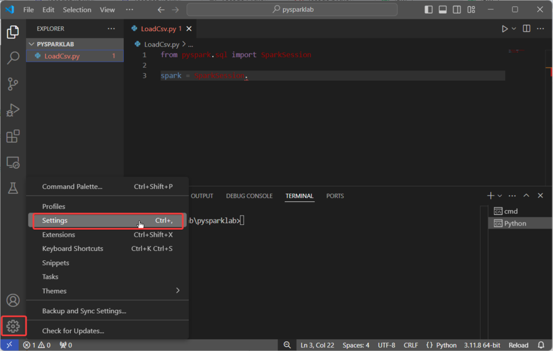Toggle the panel layout button
The width and height of the screenshot is (553, 351).
443,10
